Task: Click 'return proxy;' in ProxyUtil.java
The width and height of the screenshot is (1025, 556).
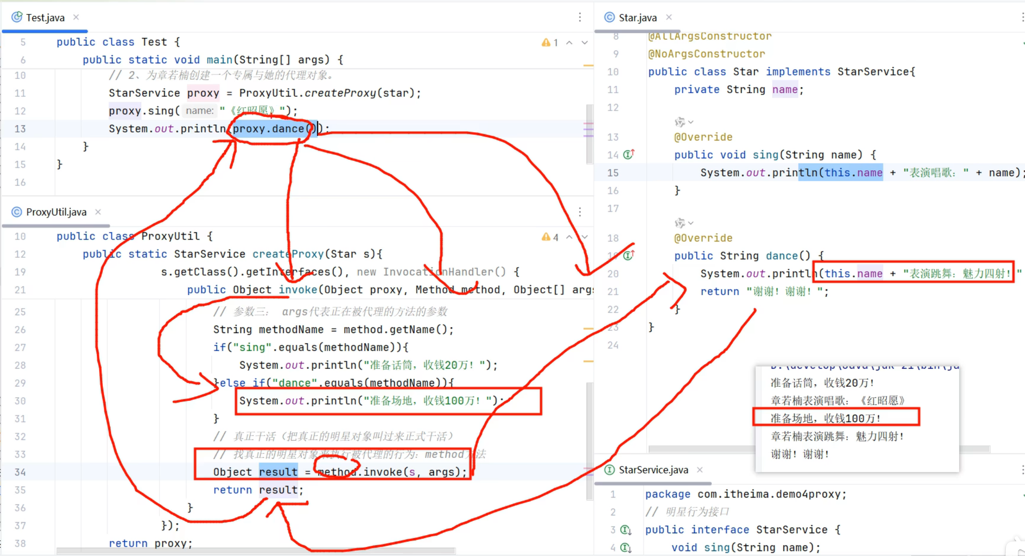Action: pos(151,544)
